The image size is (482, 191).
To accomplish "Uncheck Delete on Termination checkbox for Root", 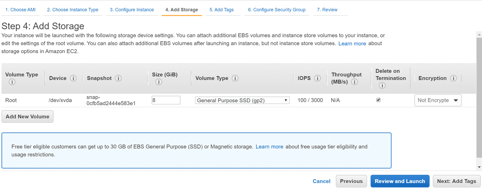I will tap(378, 100).
